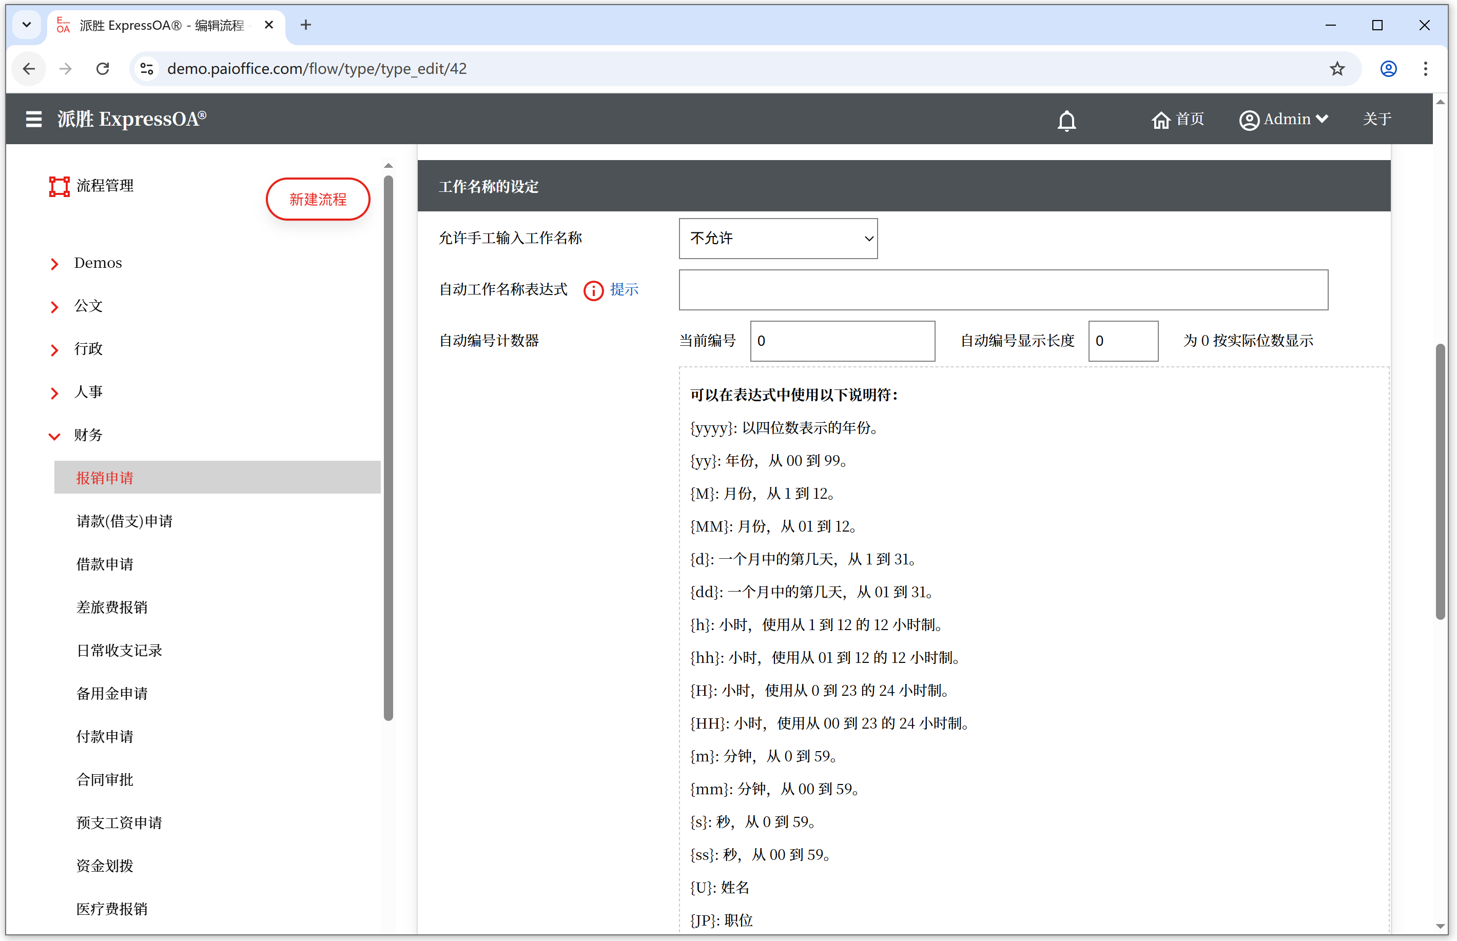The height and width of the screenshot is (941, 1457).
Task: Click the 提示 hint link
Action: point(624,289)
